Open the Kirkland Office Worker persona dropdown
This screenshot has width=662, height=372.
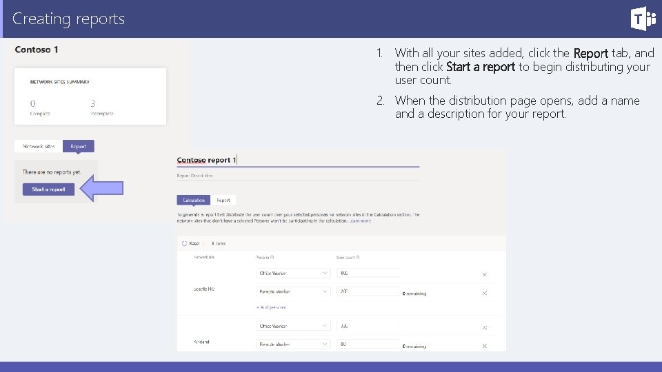click(292, 326)
